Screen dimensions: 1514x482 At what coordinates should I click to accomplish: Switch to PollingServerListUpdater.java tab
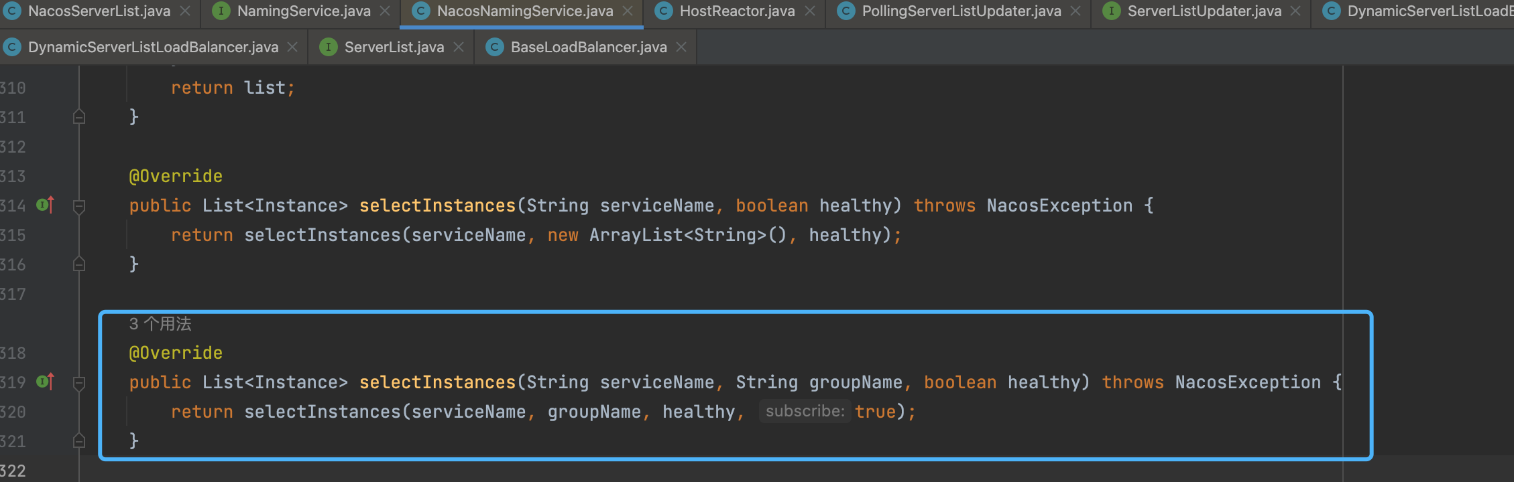click(962, 11)
